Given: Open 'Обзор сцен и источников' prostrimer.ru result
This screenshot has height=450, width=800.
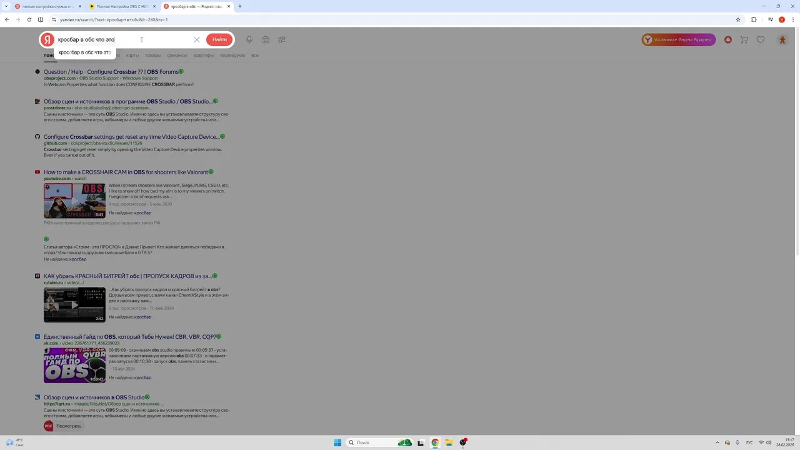Looking at the screenshot, I should click(x=127, y=101).
